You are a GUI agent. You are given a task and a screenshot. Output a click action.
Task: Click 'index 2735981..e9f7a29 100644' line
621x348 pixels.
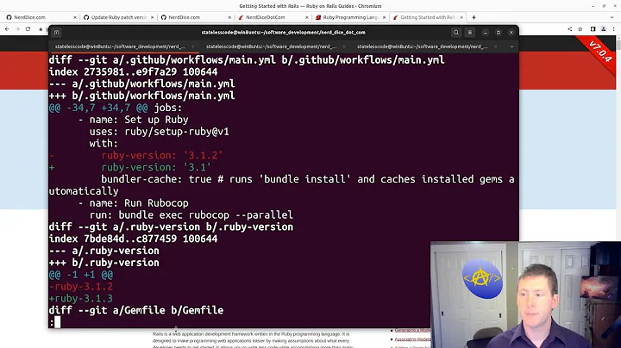click(133, 72)
